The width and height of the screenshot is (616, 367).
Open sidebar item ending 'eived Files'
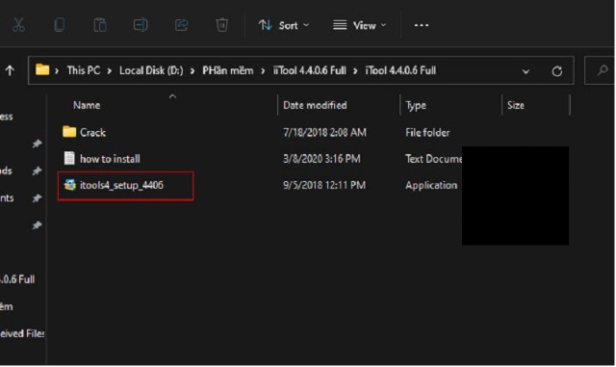22,333
